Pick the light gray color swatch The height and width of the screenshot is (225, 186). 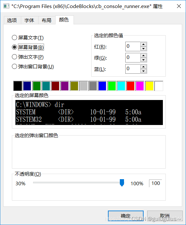[84, 86]
